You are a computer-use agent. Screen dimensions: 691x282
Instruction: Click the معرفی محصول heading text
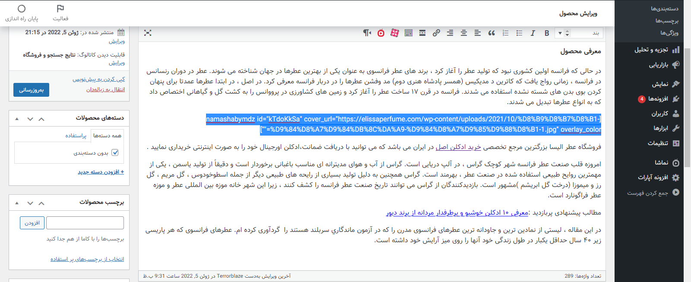click(580, 51)
